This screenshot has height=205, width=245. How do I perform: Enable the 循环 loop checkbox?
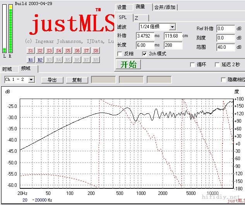pos(192,65)
